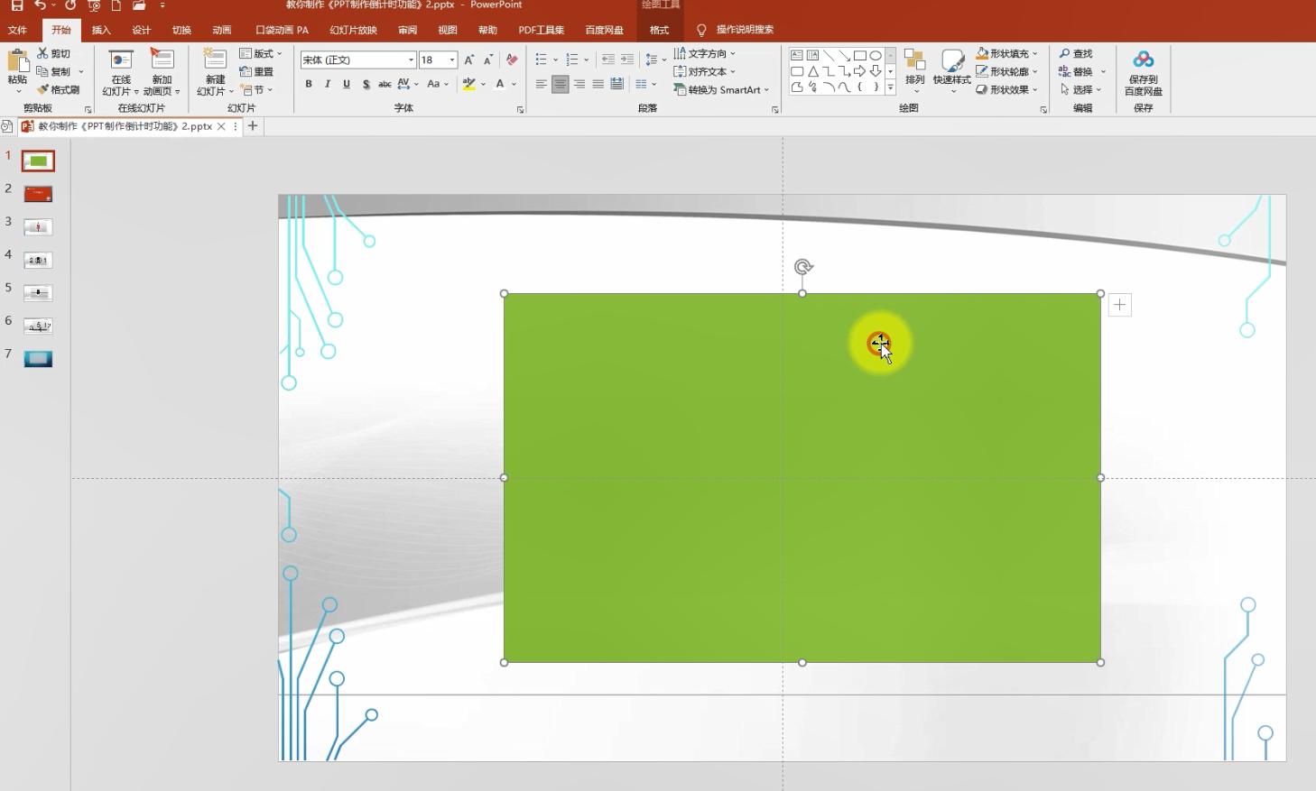The height and width of the screenshot is (791, 1316).
Task: Click the New Slide (新建幻灯片) icon
Action: (x=215, y=61)
